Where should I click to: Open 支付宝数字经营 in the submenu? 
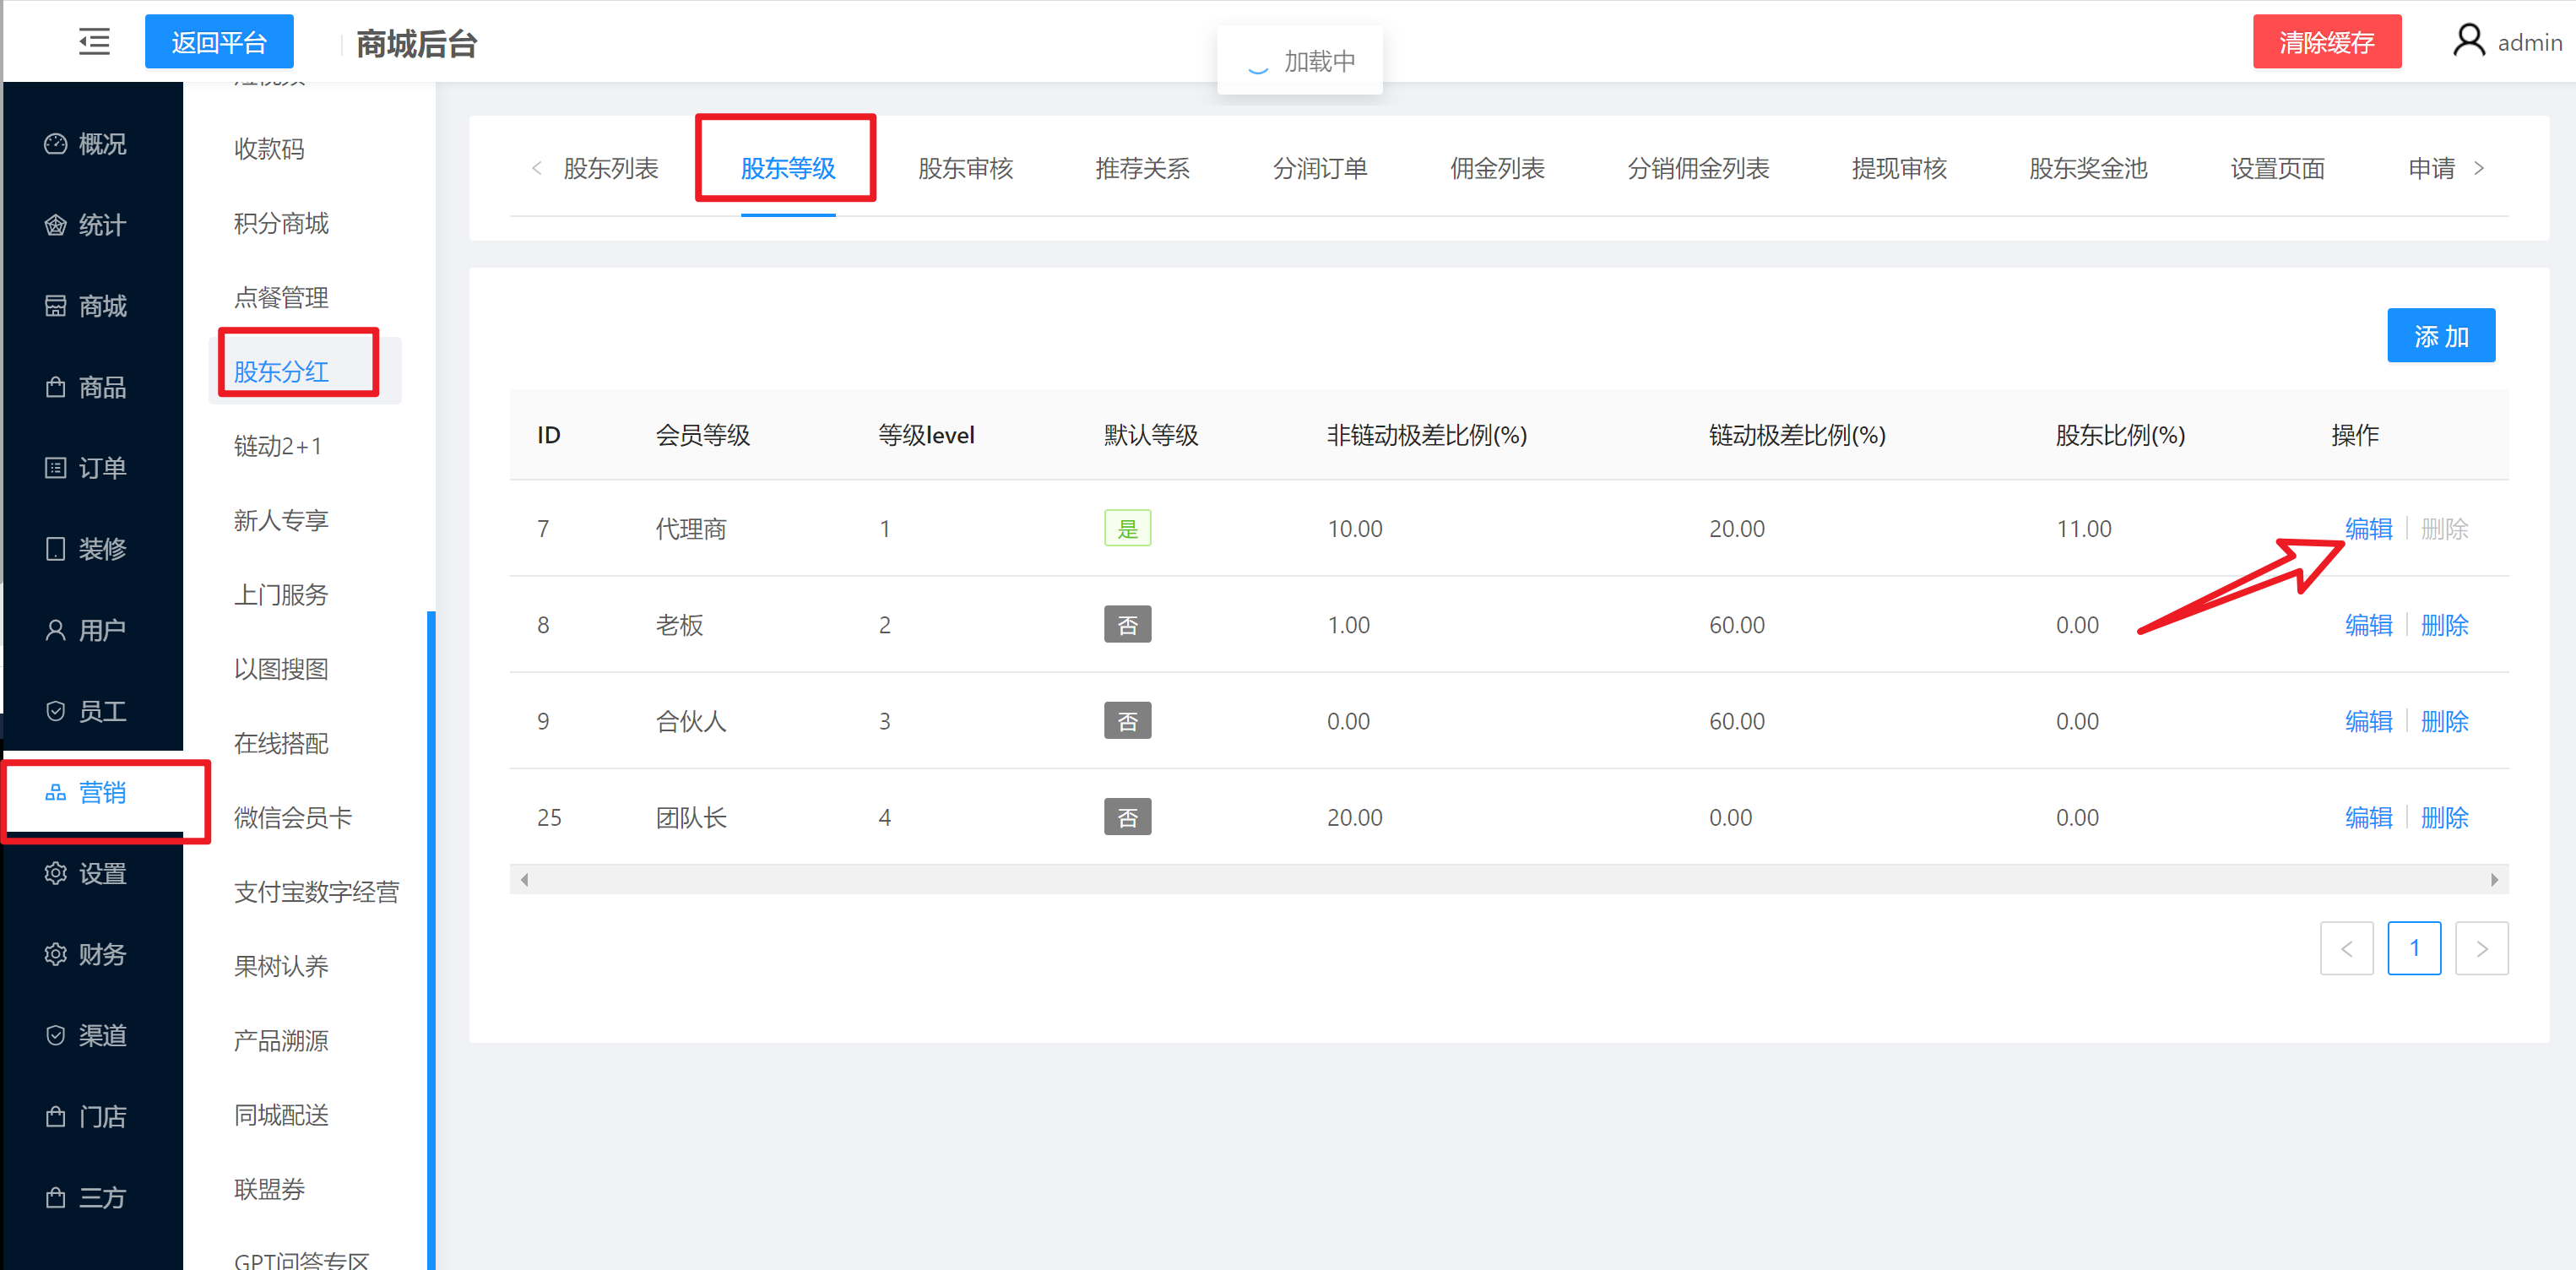(x=317, y=892)
